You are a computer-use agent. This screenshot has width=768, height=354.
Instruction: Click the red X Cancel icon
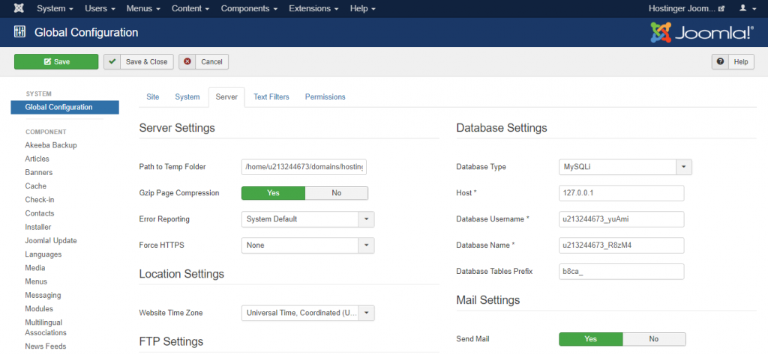click(x=187, y=62)
